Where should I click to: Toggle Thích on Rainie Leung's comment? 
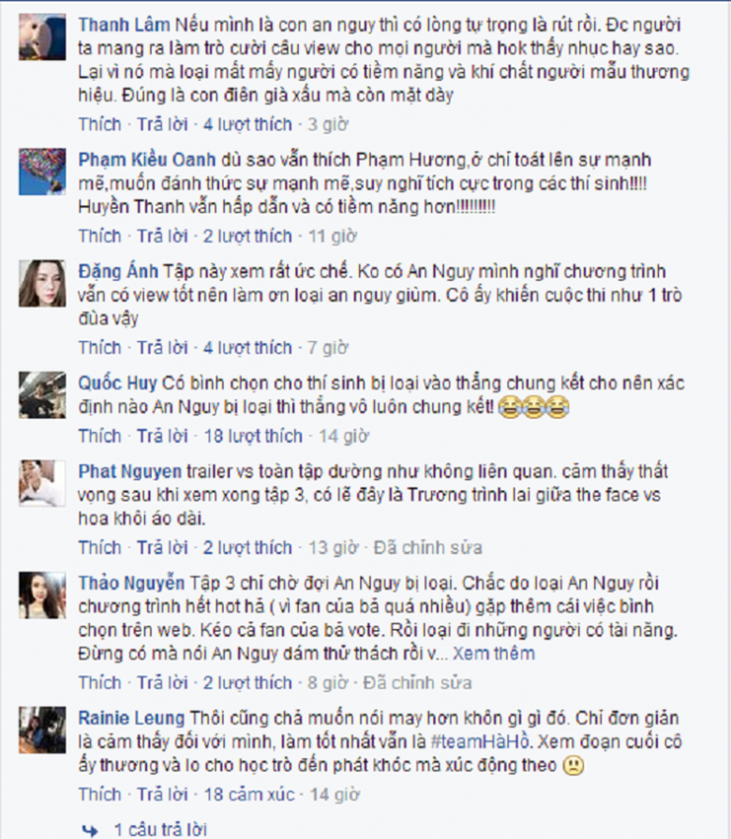[x=100, y=794]
